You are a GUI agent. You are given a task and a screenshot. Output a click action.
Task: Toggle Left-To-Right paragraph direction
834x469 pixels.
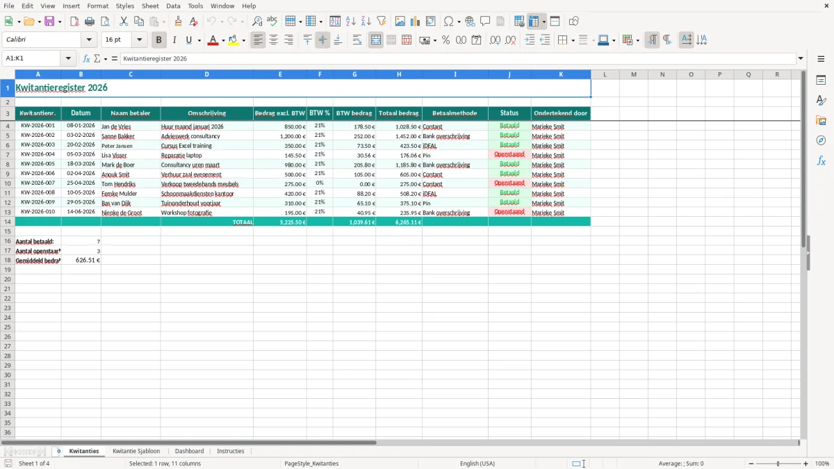(x=652, y=40)
